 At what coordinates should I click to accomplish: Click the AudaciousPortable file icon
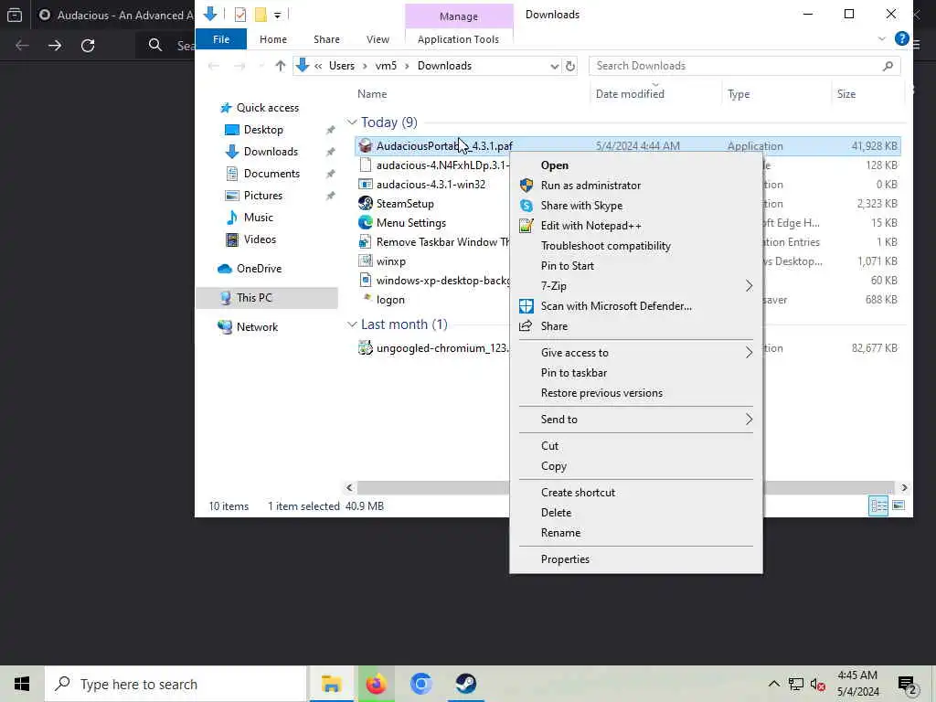366,145
